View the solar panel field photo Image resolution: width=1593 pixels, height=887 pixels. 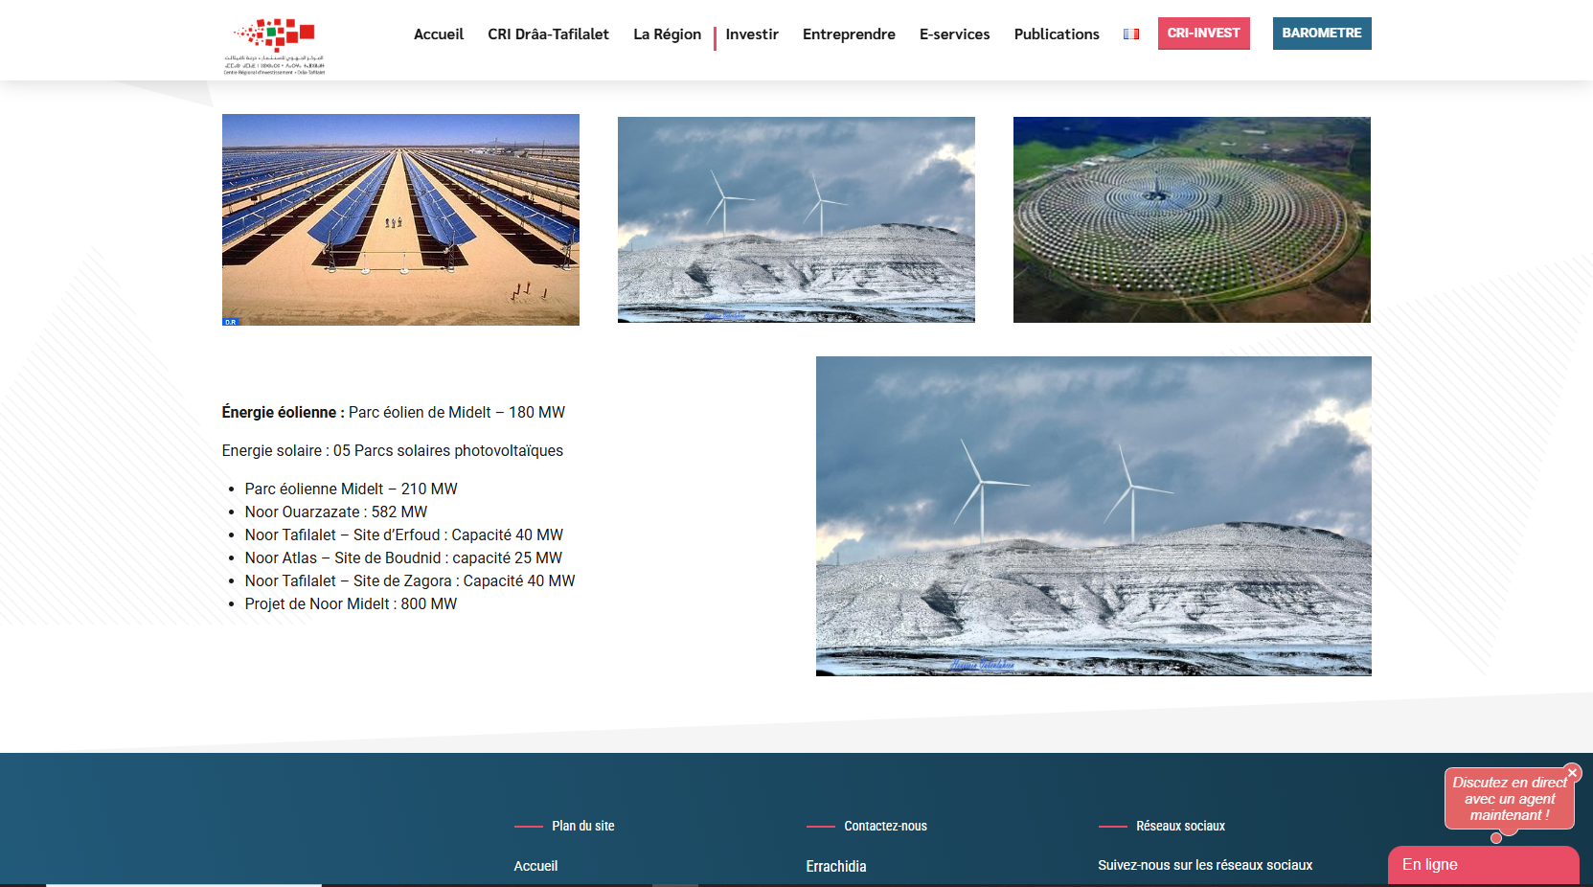point(400,219)
